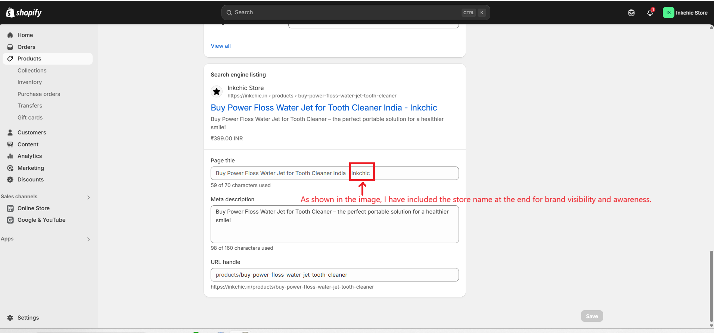Expand Sales channels chevron

[89, 197]
